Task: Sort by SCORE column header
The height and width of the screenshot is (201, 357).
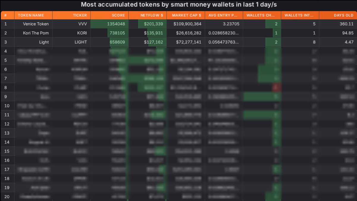Action: [x=109, y=15]
